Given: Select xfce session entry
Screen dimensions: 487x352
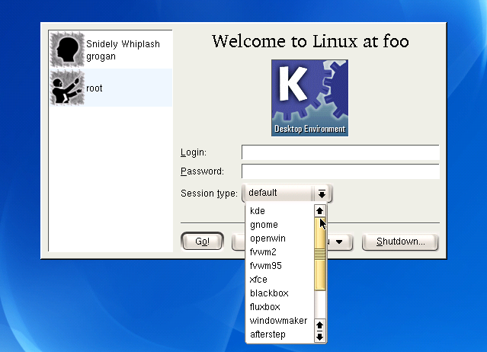Looking at the screenshot, I should click(x=258, y=280).
